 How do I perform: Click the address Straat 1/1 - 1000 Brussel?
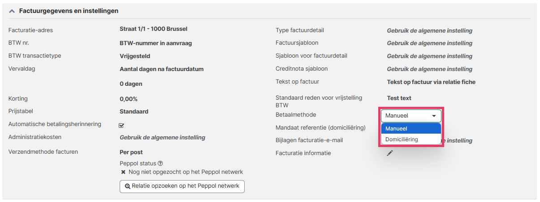pos(153,29)
